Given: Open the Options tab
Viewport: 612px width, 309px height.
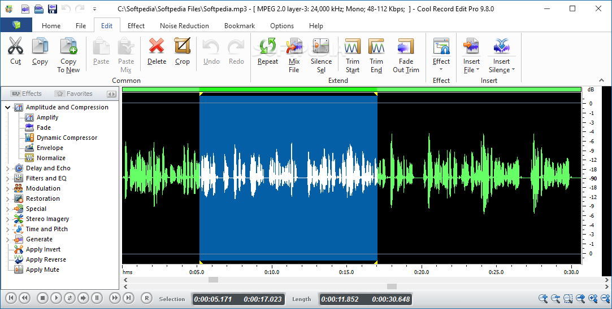Looking at the screenshot, I should pyautogui.click(x=282, y=26).
